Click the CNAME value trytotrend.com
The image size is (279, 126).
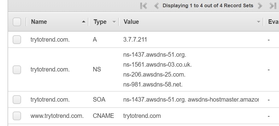pyautogui.click(x=142, y=116)
